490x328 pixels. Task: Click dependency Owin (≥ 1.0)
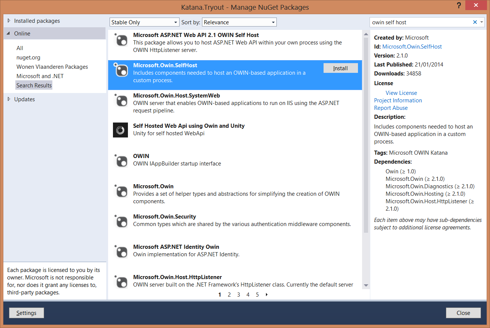401,171
